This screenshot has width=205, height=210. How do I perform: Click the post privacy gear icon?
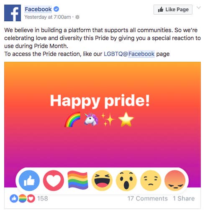tap(77, 17)
